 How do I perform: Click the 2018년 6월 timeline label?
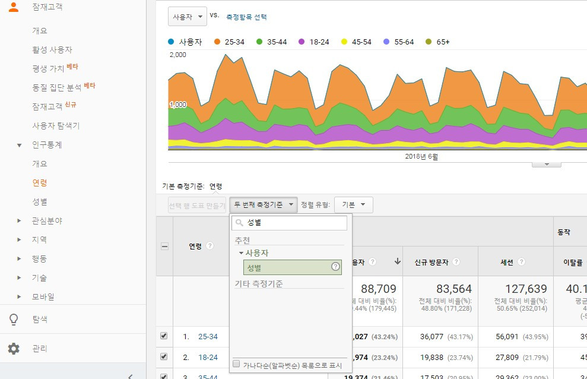tap(421, 157)
